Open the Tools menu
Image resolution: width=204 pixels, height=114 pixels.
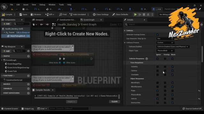click(61, 5)
